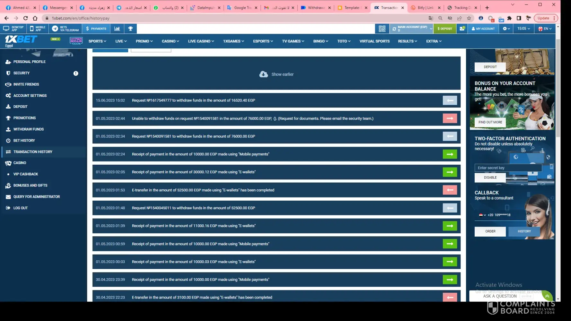Click the yellow Deposit button
This screenshot has width=571, height=321.
pyautogui.click(x=444, y=29)
